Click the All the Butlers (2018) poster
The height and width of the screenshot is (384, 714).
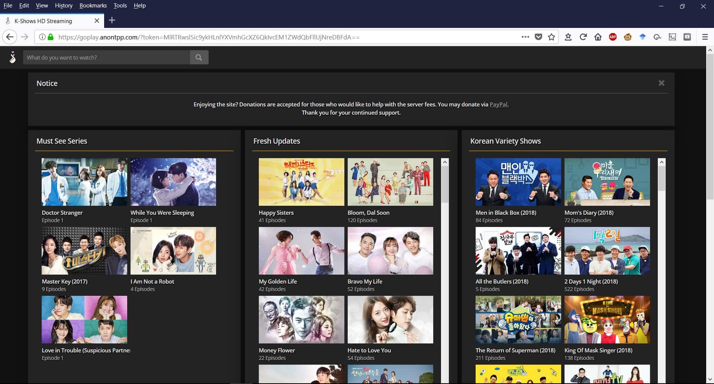[518, 251]
